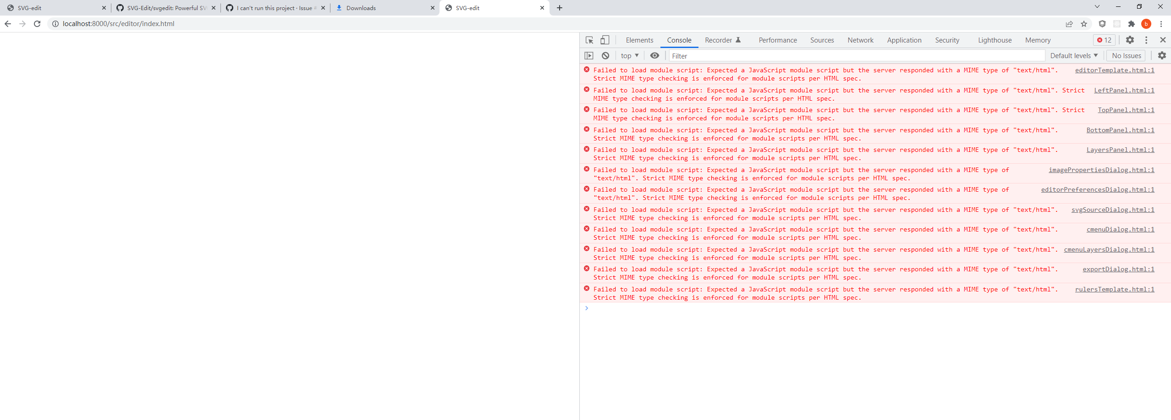
Task: Toggle the device toolbar
Action: tap(604, 40)
